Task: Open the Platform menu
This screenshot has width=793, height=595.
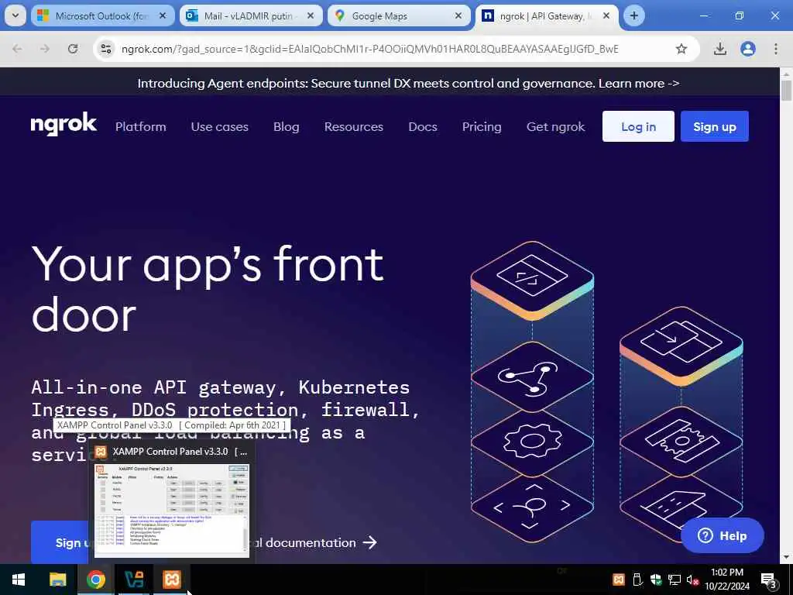Action: [141, 126]
